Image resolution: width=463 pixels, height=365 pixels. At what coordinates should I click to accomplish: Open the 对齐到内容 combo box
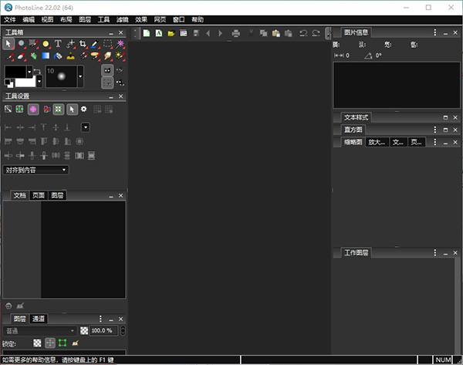(x=35, y=170)
